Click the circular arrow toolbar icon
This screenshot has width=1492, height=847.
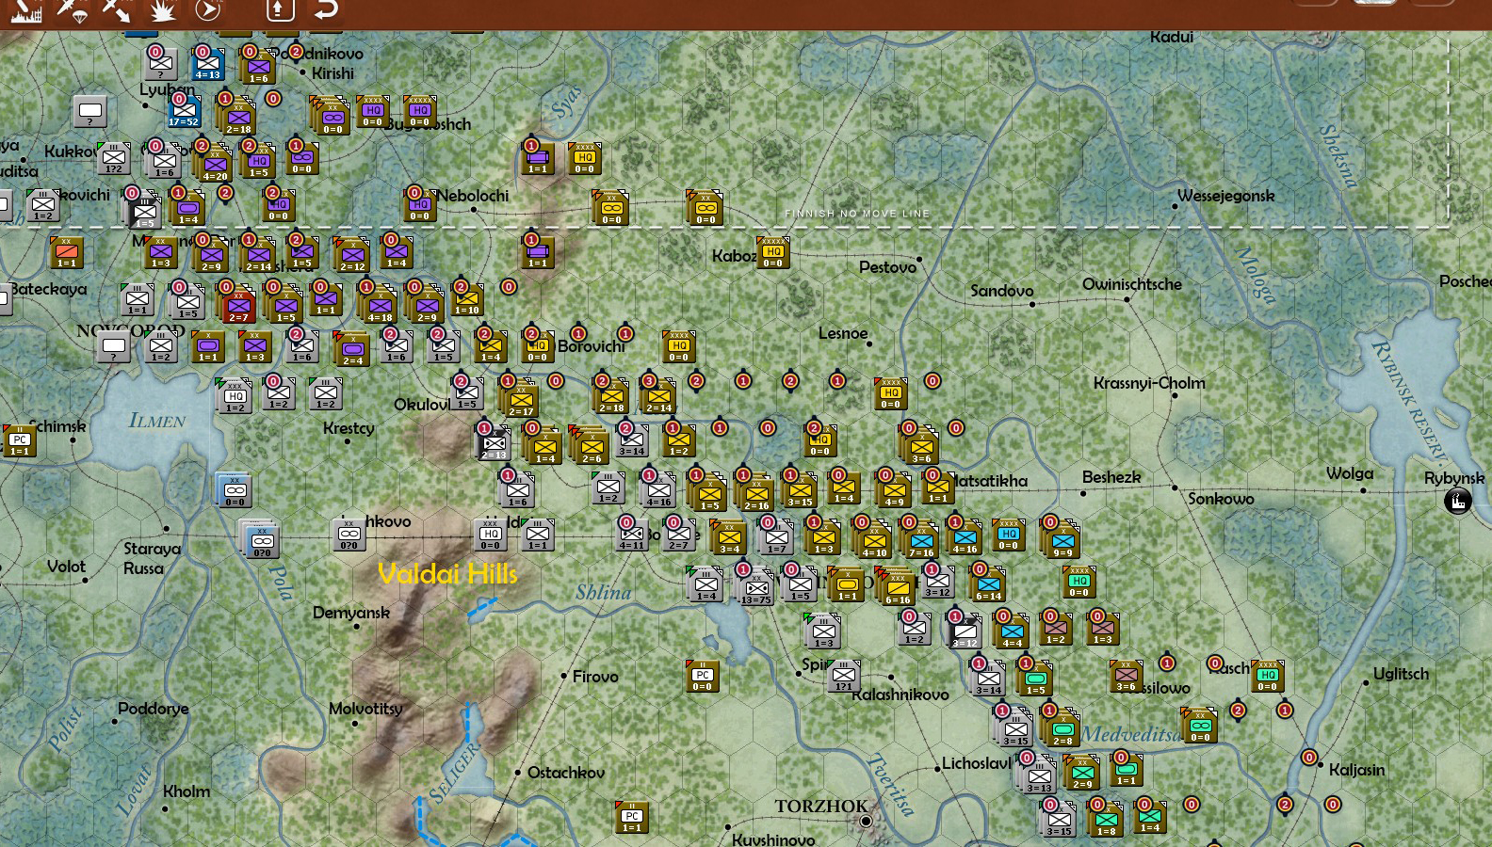(x=208, y=10)
